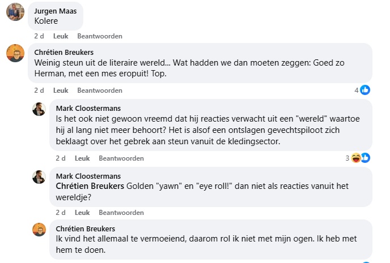Click Beantwoorden under the "yawn" reply
Screen dimensions: 390x263
121,213
